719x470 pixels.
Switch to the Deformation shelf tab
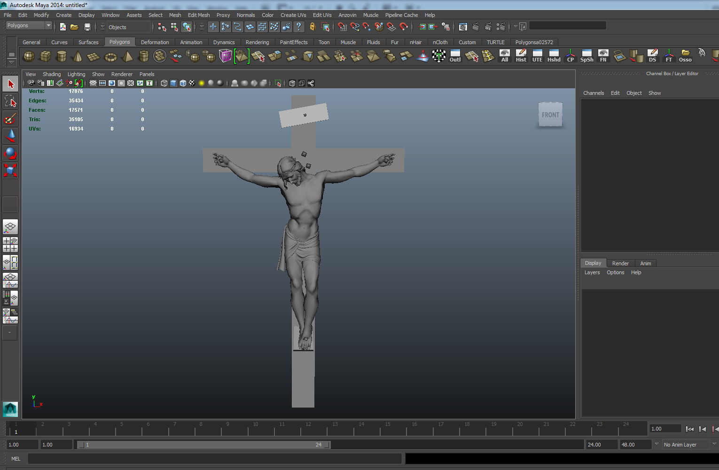[x=155, y=42]
